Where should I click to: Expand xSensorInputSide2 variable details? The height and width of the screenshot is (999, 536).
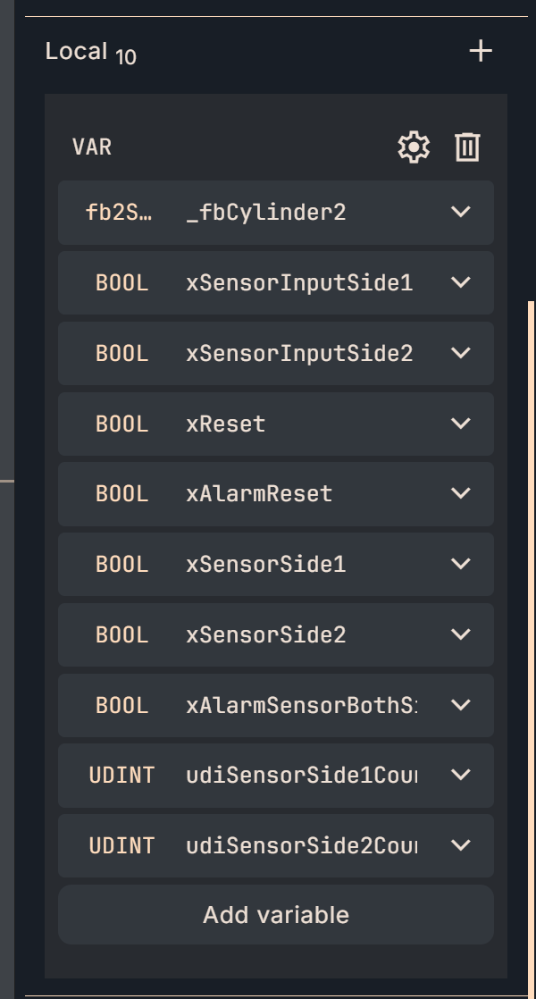(461, 353)
